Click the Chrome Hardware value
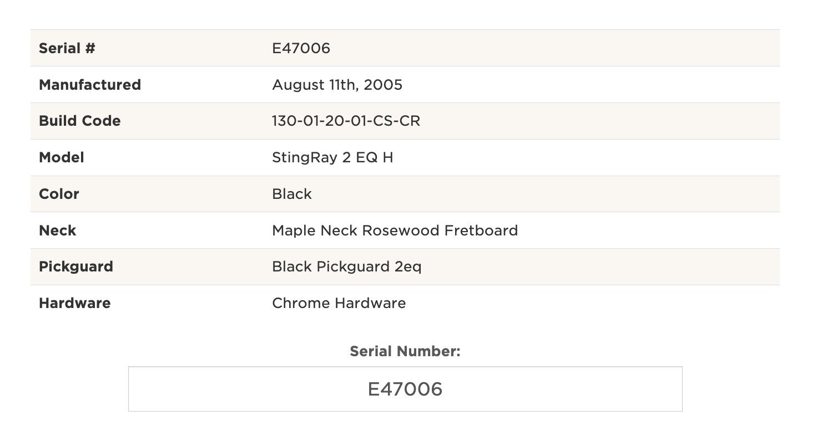The height and width of the screenshot is (431, 817). 339,303
